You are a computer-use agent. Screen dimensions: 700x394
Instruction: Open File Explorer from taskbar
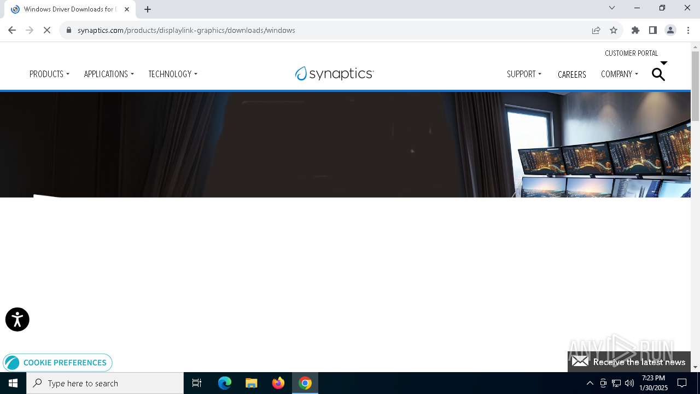point(252,383)
